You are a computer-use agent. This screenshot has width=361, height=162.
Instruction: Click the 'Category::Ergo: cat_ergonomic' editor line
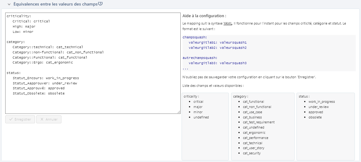click(x=43, y=62)
